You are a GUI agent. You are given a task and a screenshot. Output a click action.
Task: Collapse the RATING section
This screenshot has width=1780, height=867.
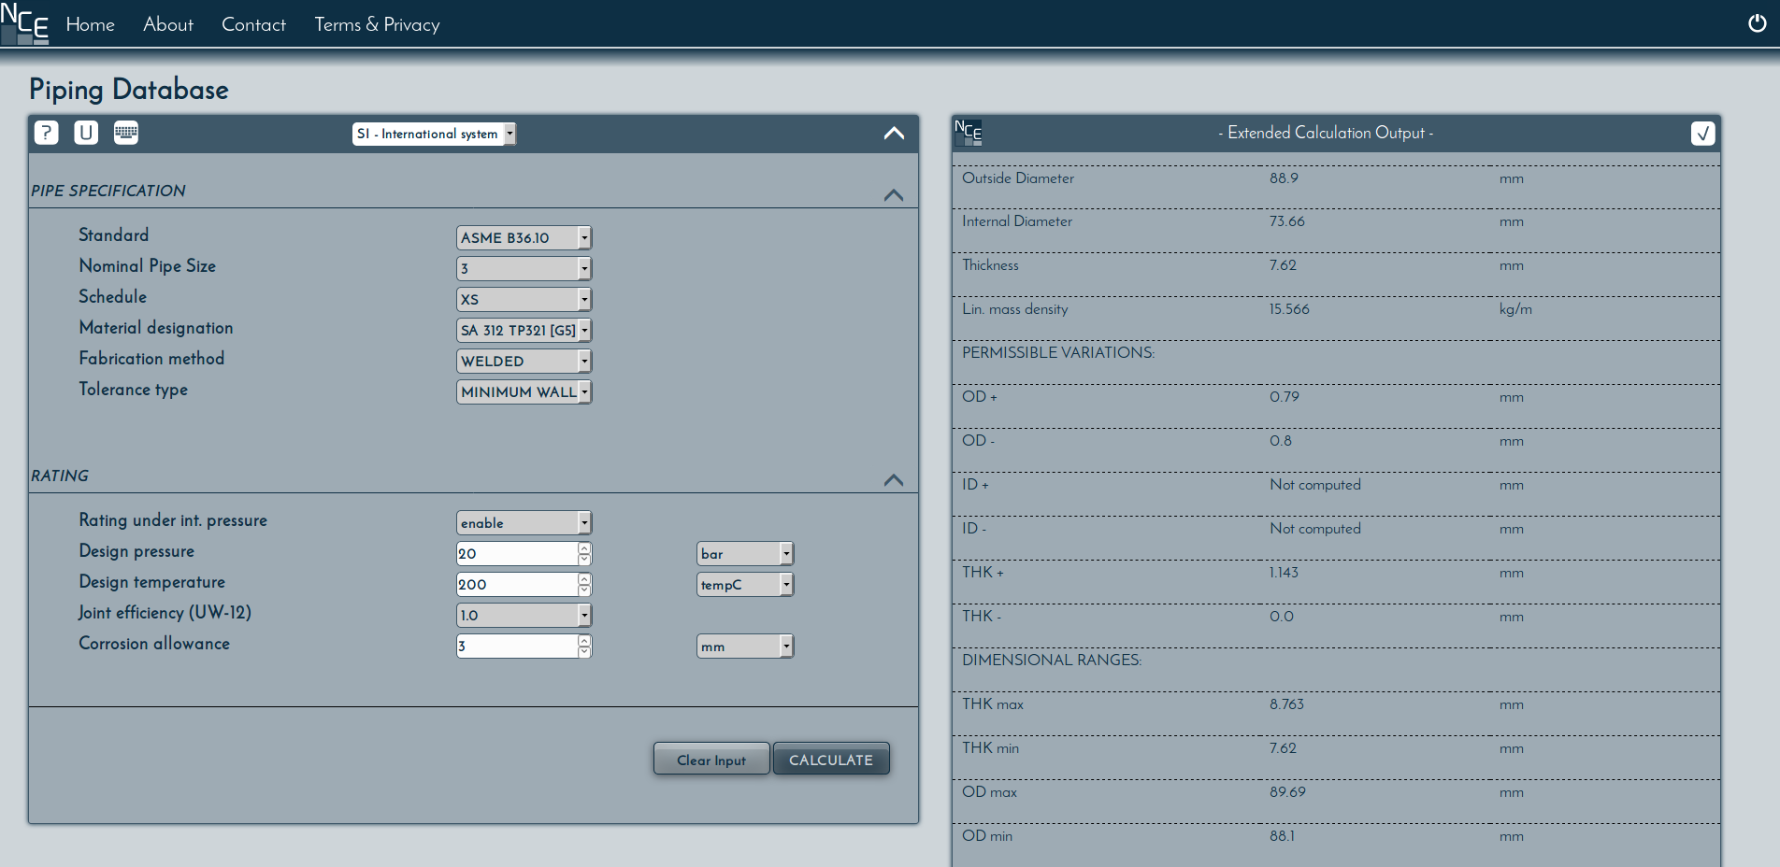894,480
